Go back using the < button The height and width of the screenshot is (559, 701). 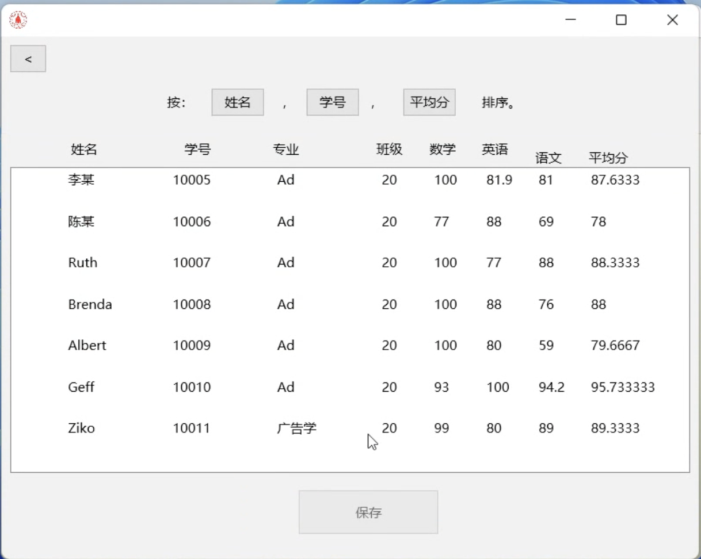tap(28, 59)
